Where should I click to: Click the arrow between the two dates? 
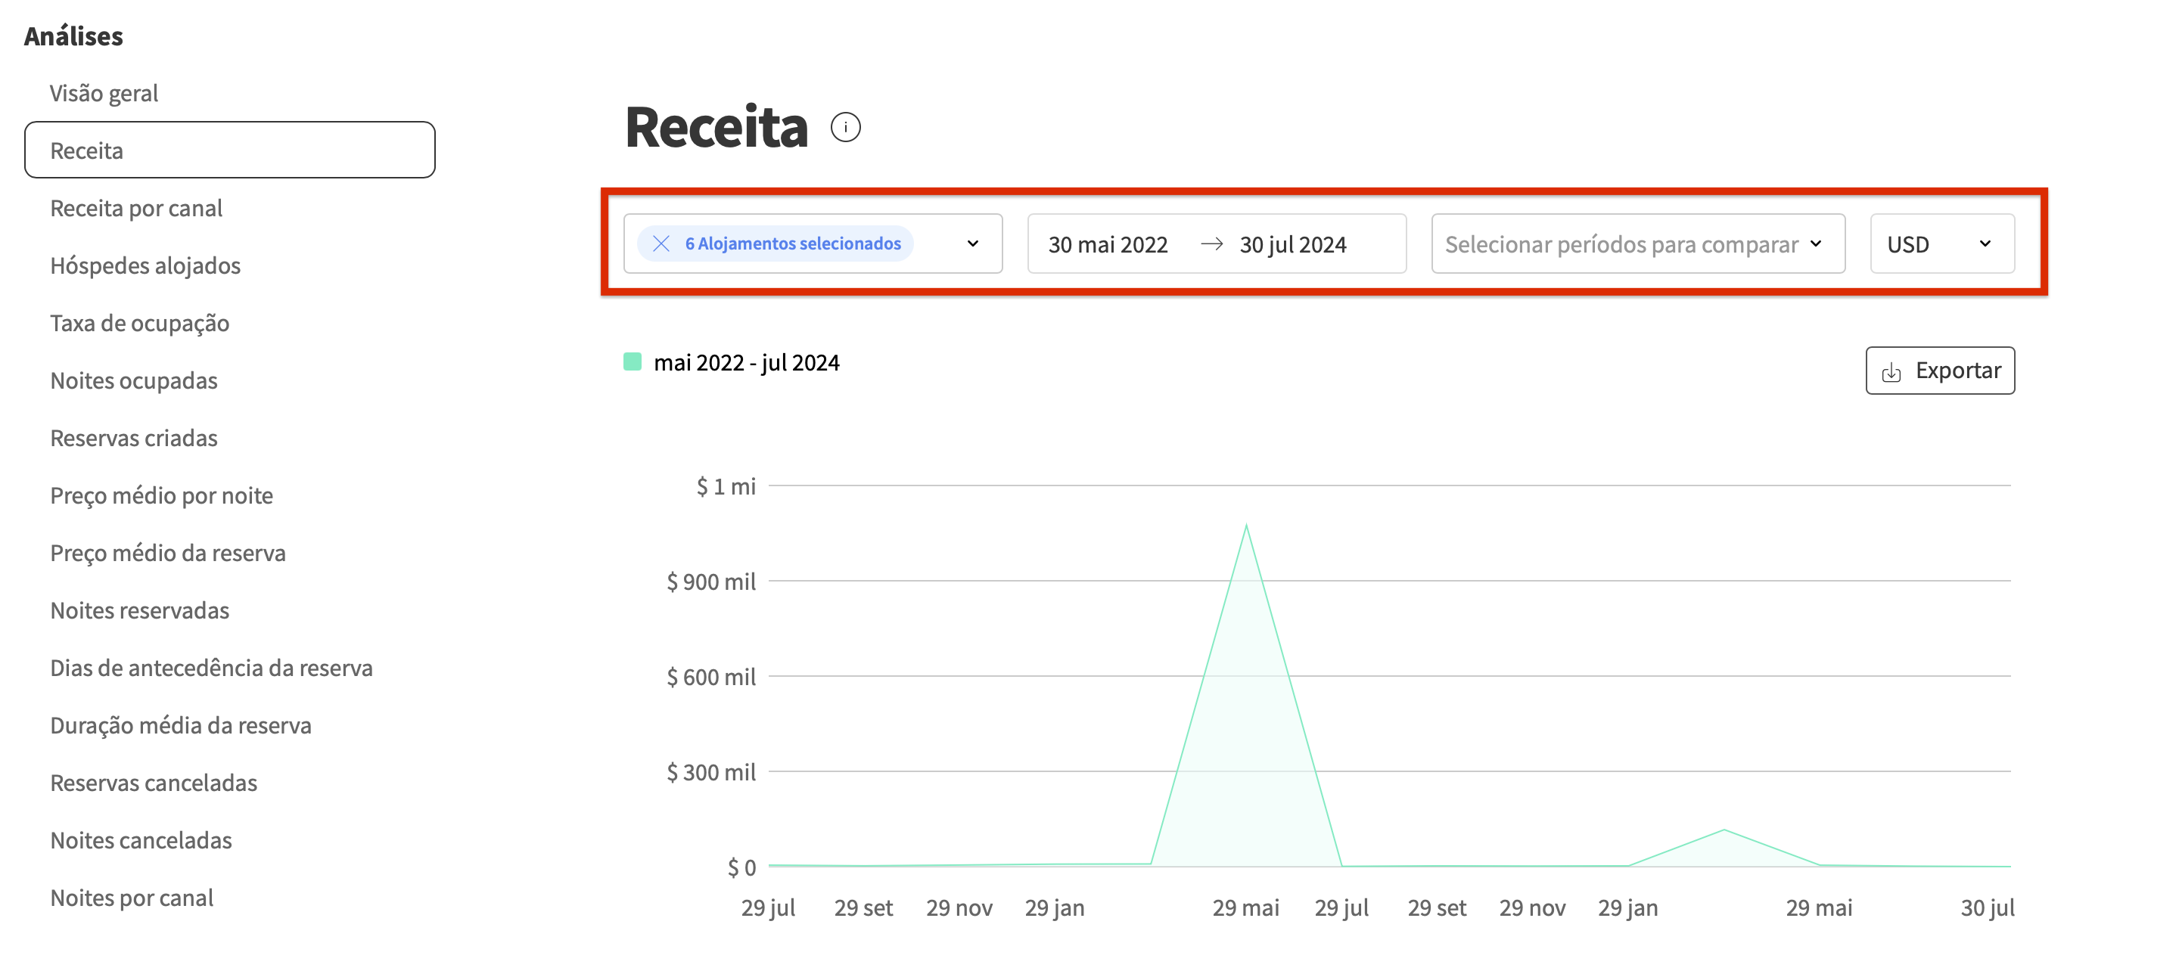click(1211, 243)
